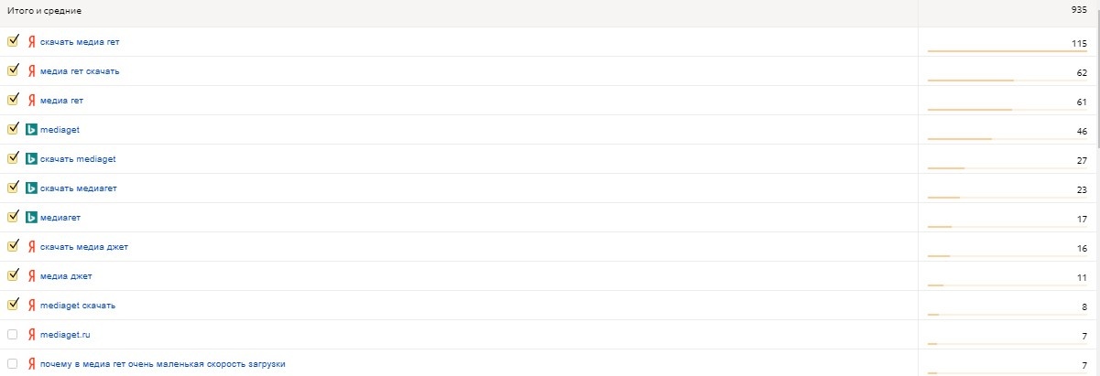Click Yandex icon beside "скачать медиа гет"
Viewport: 1100px width, 376px height.
point(31,42)
